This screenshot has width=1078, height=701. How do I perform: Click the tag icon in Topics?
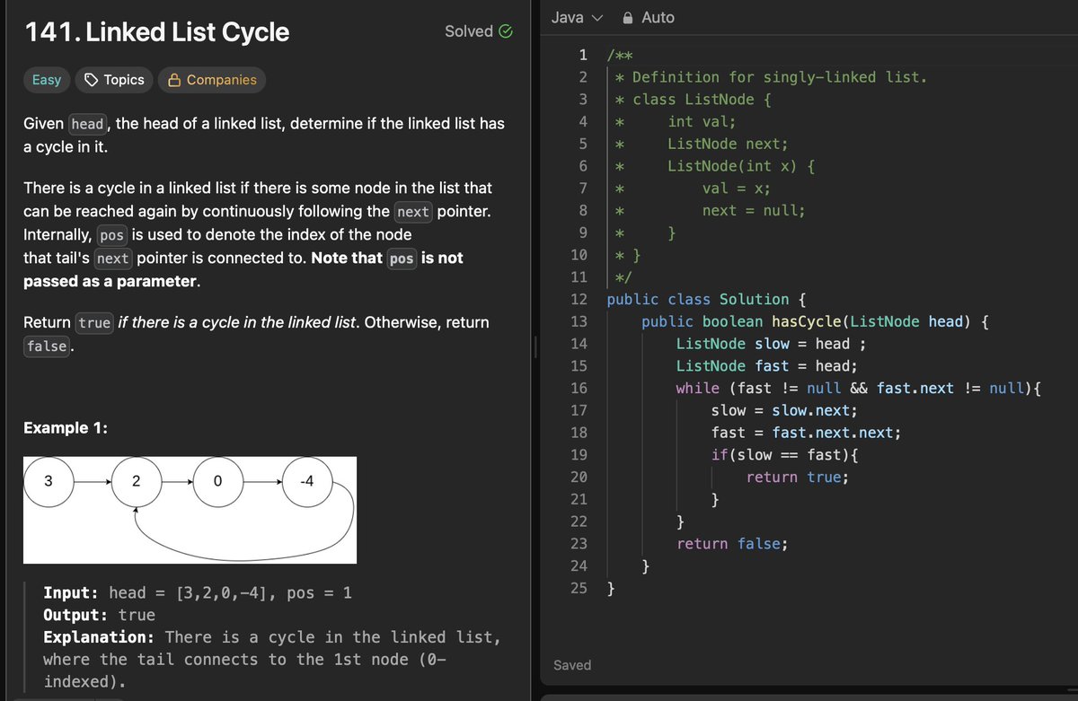point(91,80)
